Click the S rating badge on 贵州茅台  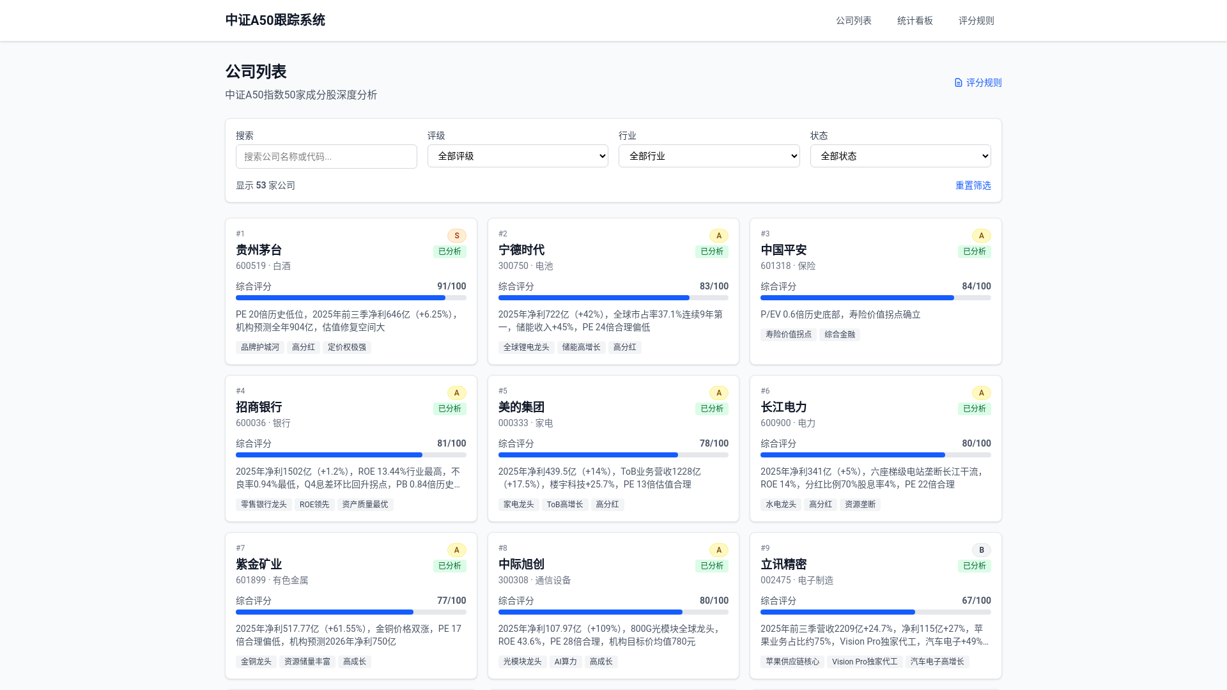coord(457,236)
